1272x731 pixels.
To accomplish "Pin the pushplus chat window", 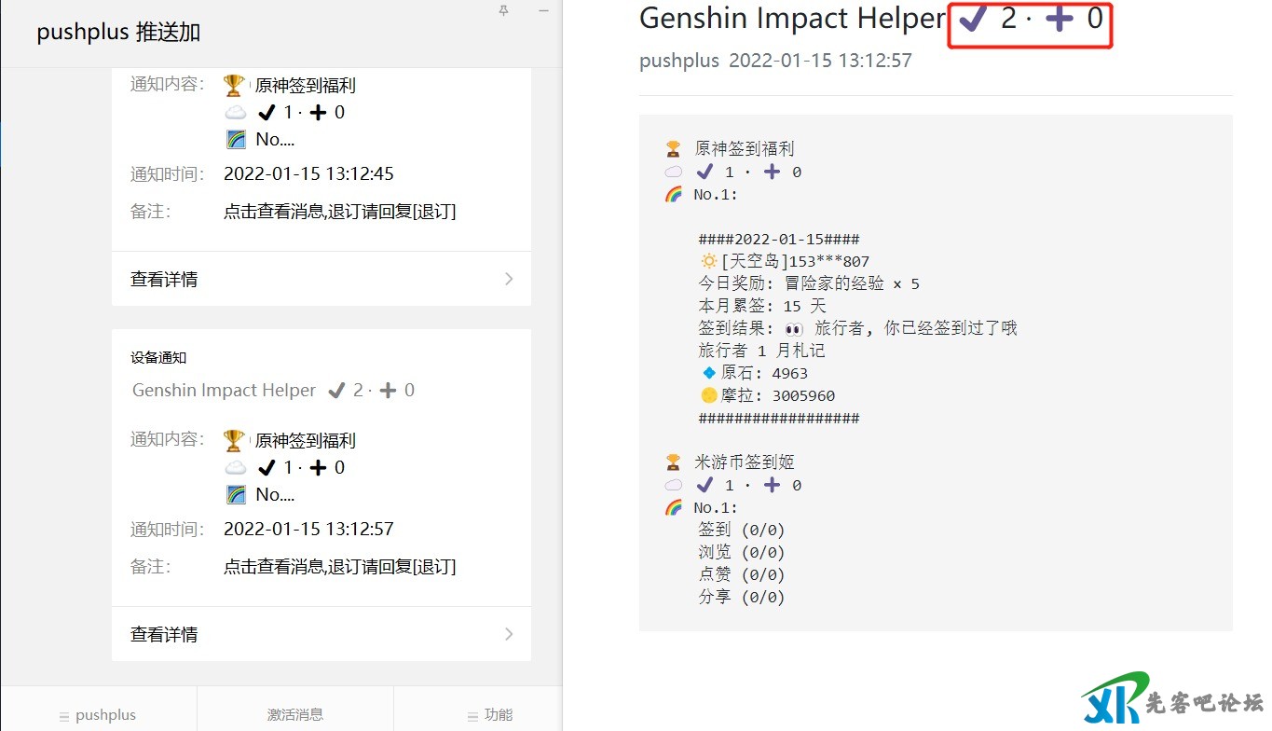I will (504, 10).
